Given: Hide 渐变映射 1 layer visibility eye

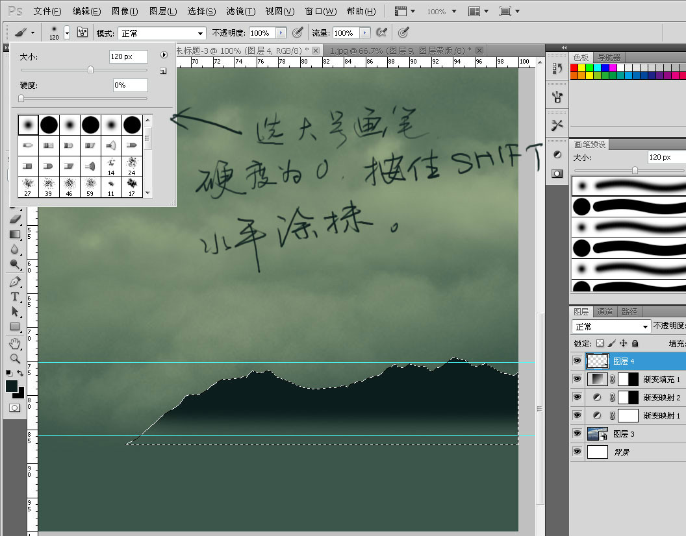Looking at the screenshot, I should [577, 415].
